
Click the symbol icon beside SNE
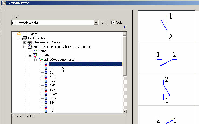46,85
